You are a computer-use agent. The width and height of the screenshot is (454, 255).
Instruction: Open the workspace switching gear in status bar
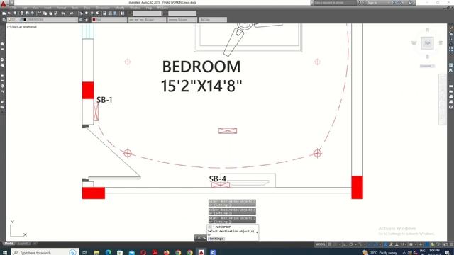[x=411, y=244]
